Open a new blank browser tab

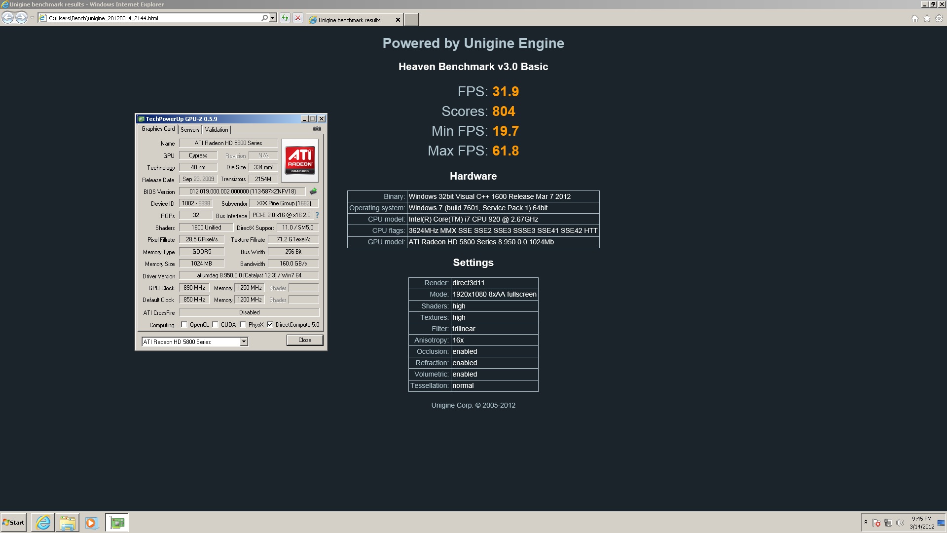click(x=411, y=20)
